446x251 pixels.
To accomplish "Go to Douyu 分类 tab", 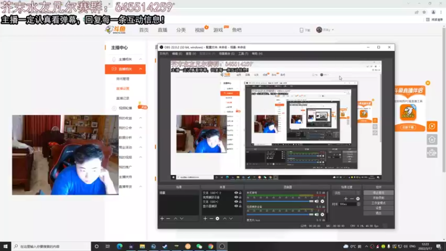I will 181,30.
